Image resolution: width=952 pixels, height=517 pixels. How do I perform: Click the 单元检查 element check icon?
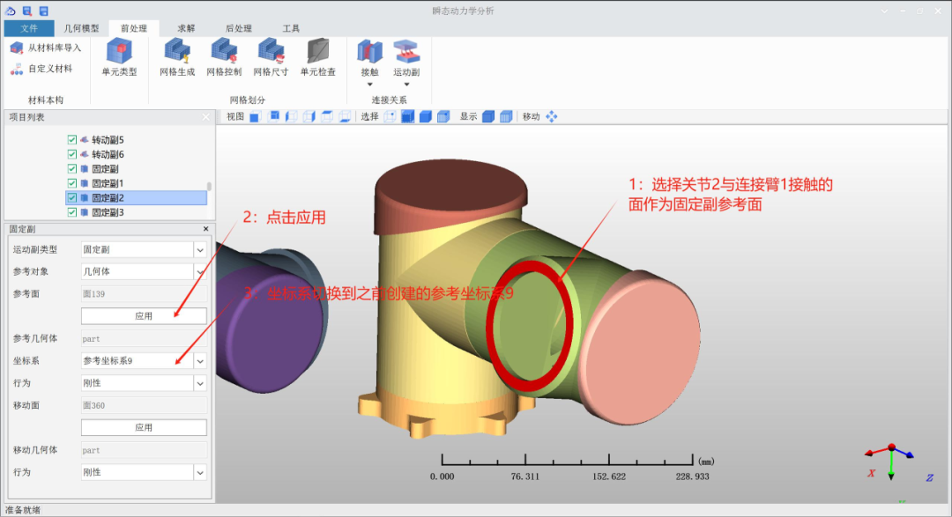(x=317, y=51)
